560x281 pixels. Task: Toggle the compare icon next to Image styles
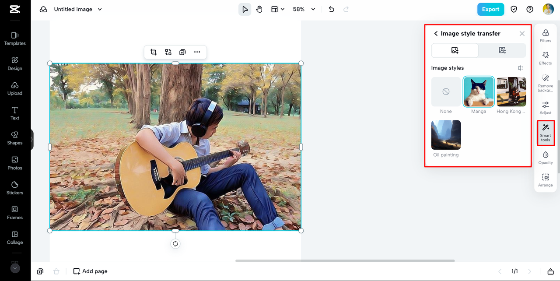(521, 68)
